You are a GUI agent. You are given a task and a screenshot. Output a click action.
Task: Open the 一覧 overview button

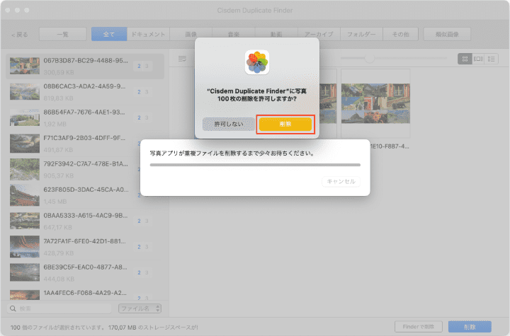coord(63,34)
